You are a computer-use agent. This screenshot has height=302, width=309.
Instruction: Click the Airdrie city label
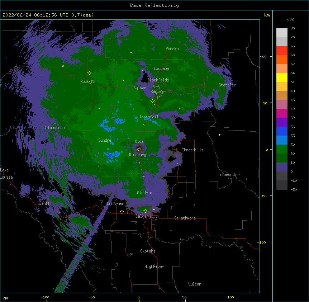coord(144,193)
